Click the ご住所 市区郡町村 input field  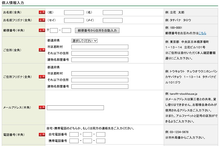(x=100, y=47)
